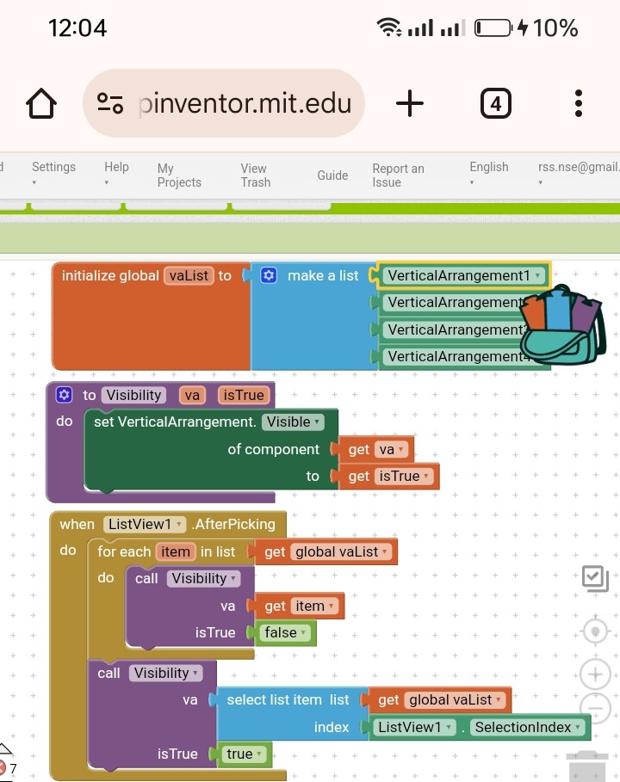Open the get va variable dropdown
This screenshot has width=620, height=782.
click(391, 449)
